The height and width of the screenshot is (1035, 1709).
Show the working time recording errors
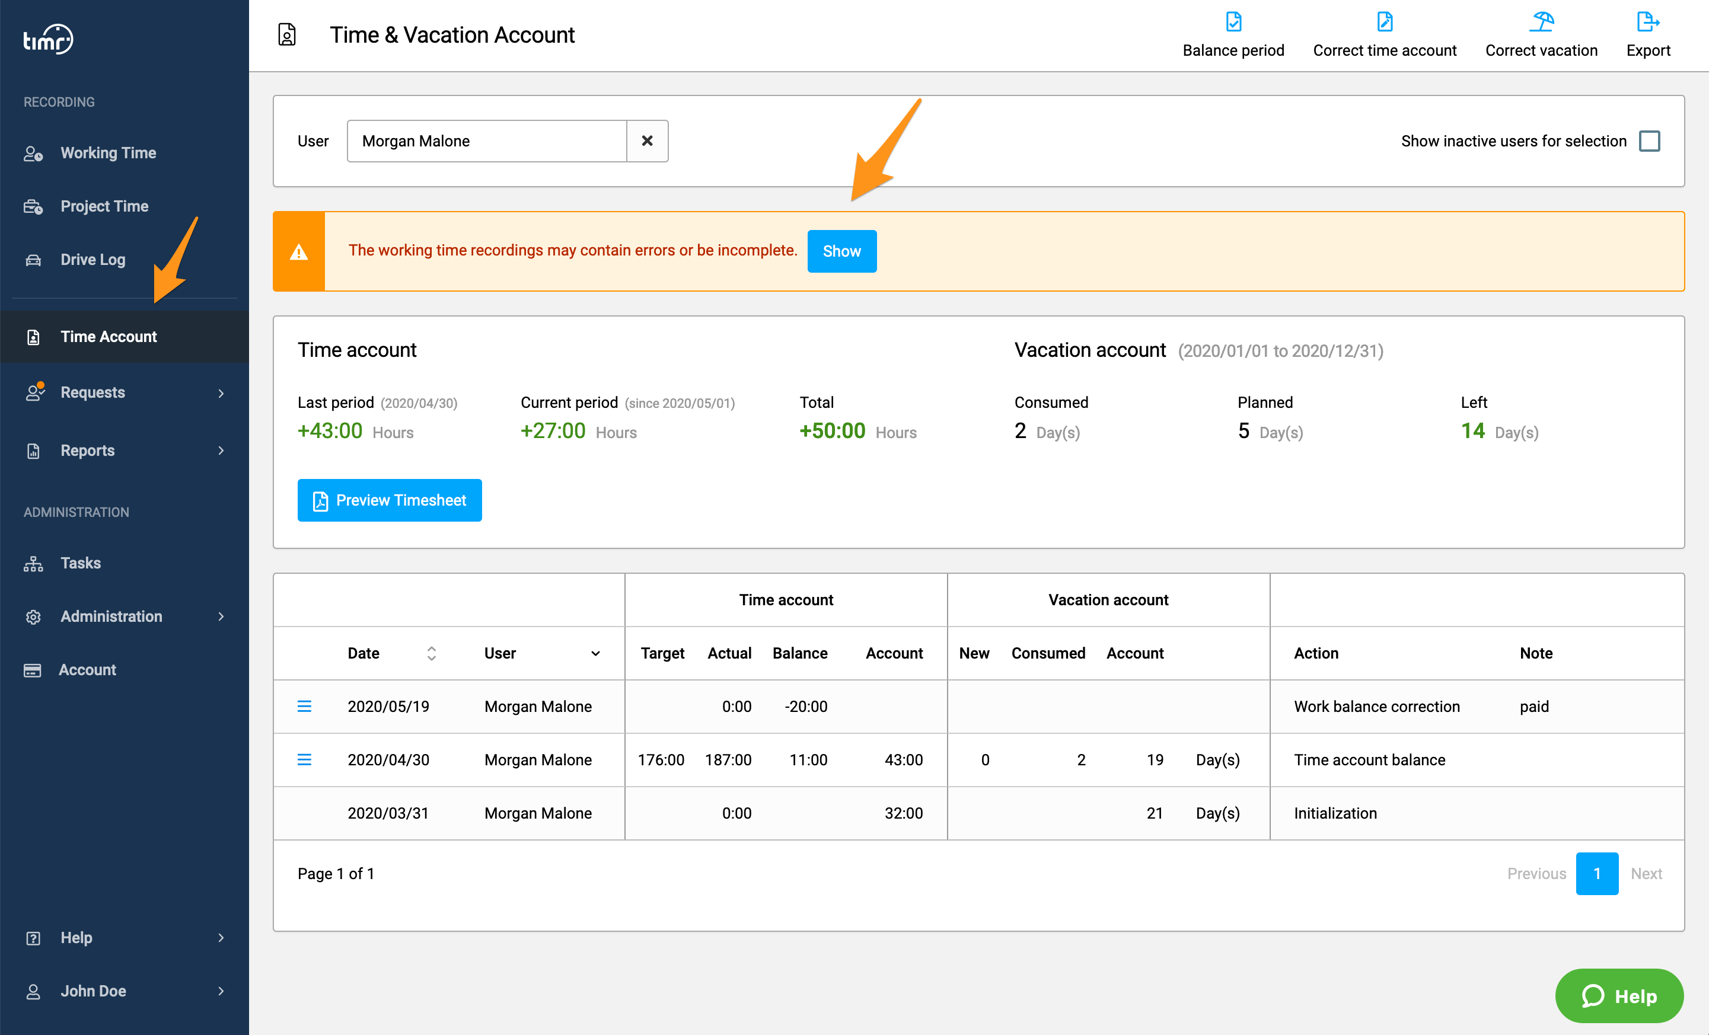(x=841, y=251)
